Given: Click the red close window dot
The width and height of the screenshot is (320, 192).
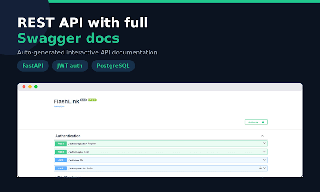Looking at the screenshot, I should click(x=24, y=87).
